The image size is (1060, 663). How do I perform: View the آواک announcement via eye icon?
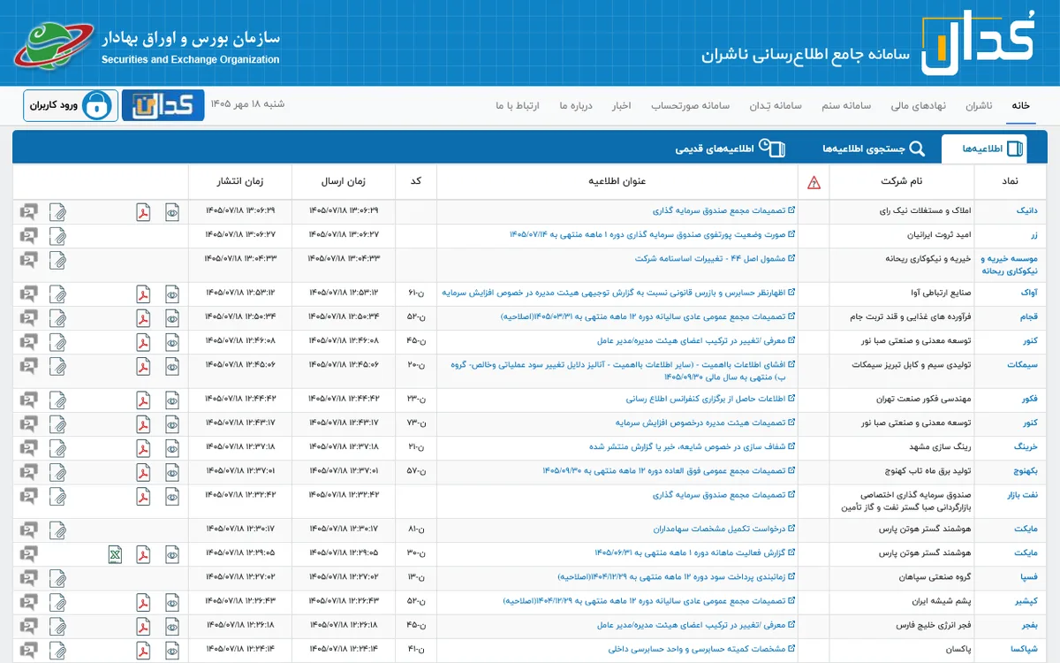(x=172, y=294)
